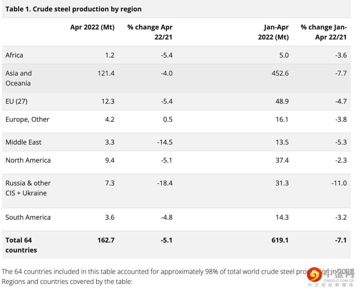Click the '% change Apr 22/21' column header
The width and height of the screenshot is (359, 291).
click(x=150, y=32)
